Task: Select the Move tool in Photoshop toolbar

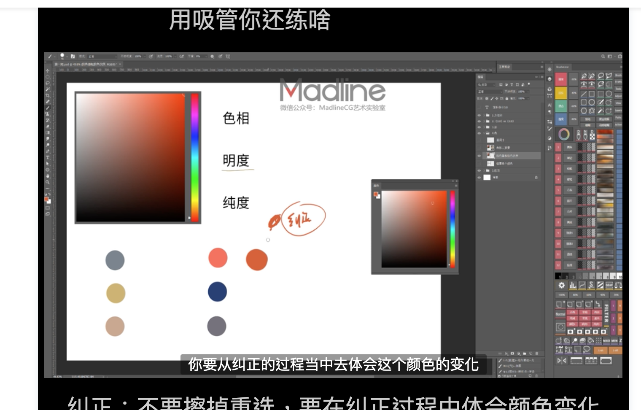Action: pos(47,71)
